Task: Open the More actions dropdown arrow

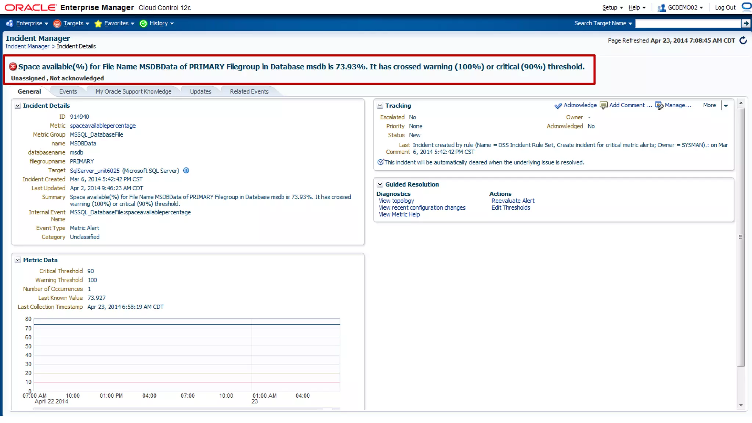Action: pyautogui.click(x=726, y=106)
